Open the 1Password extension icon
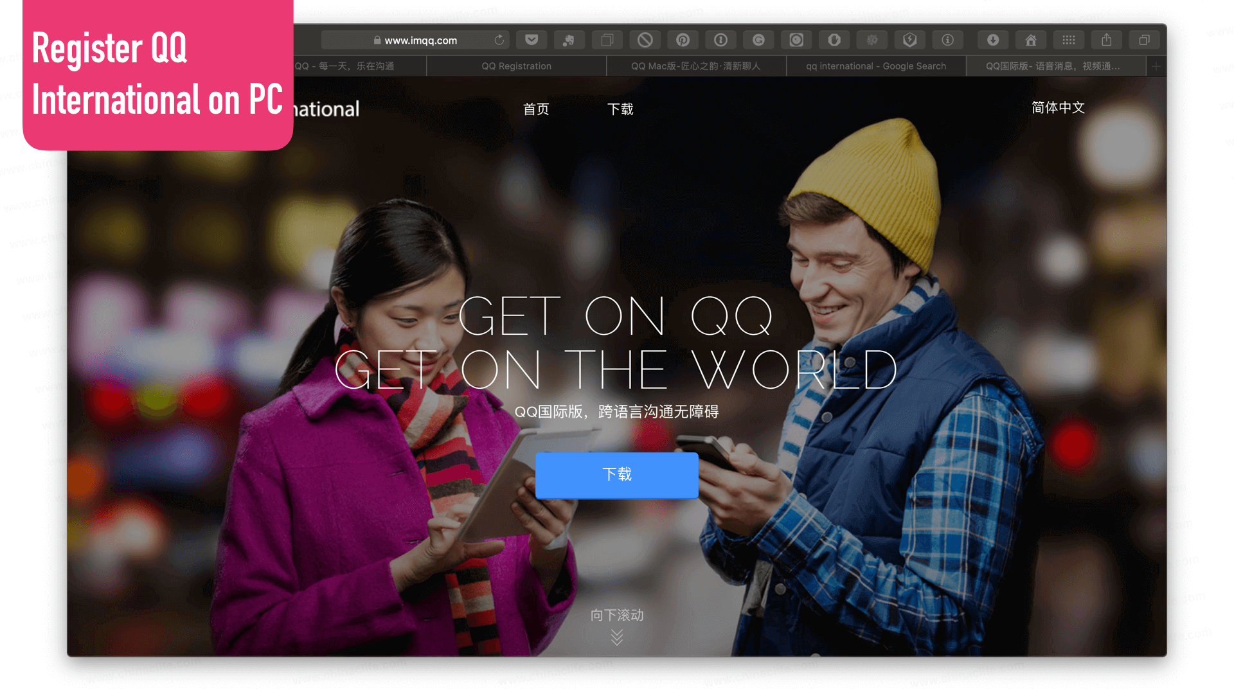Viewport: 1234px width, 694px height. [720, 40]
